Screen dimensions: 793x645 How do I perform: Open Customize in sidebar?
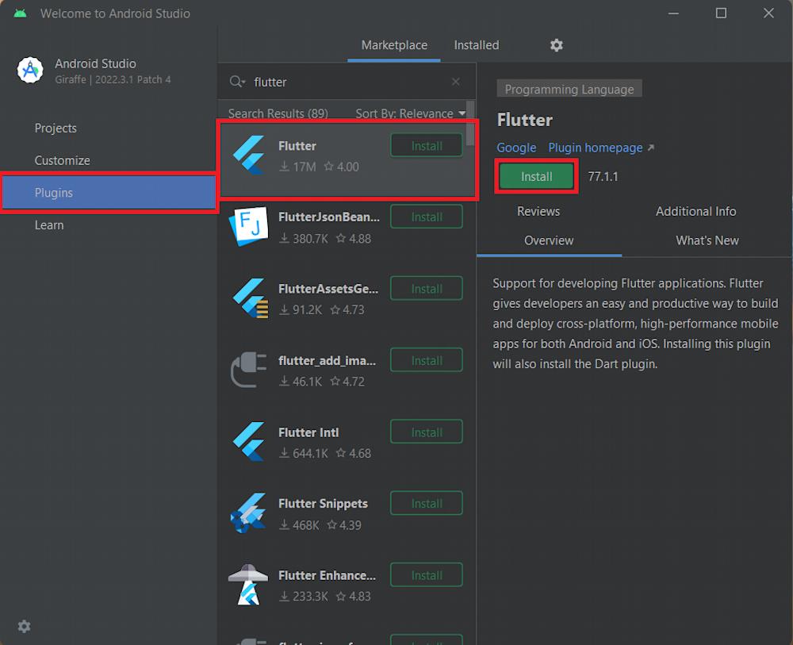[x=62, y=160]
